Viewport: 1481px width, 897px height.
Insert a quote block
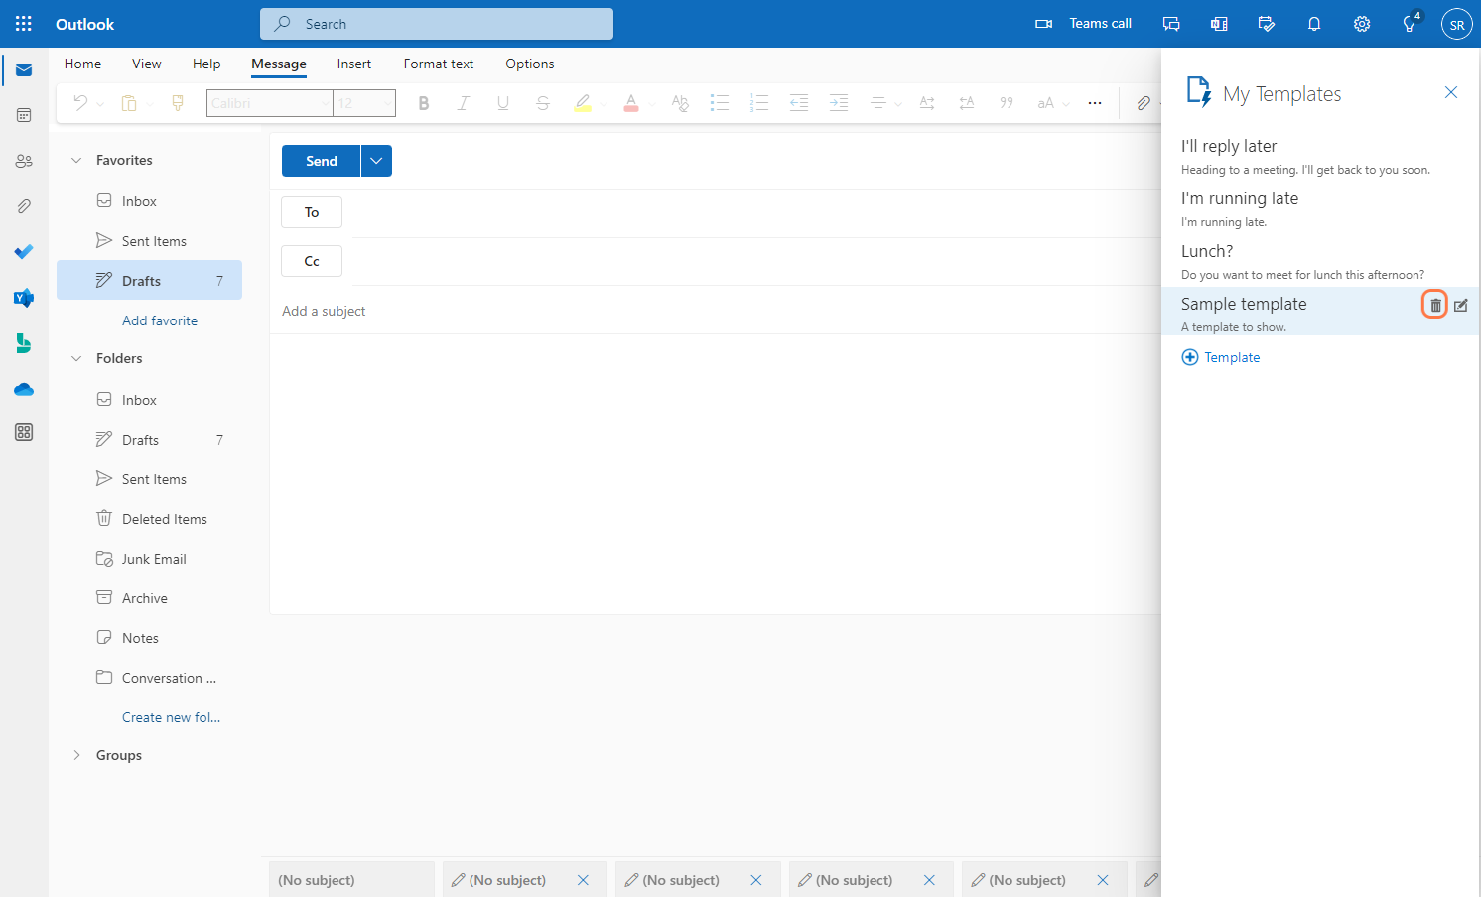[1007, 103]
